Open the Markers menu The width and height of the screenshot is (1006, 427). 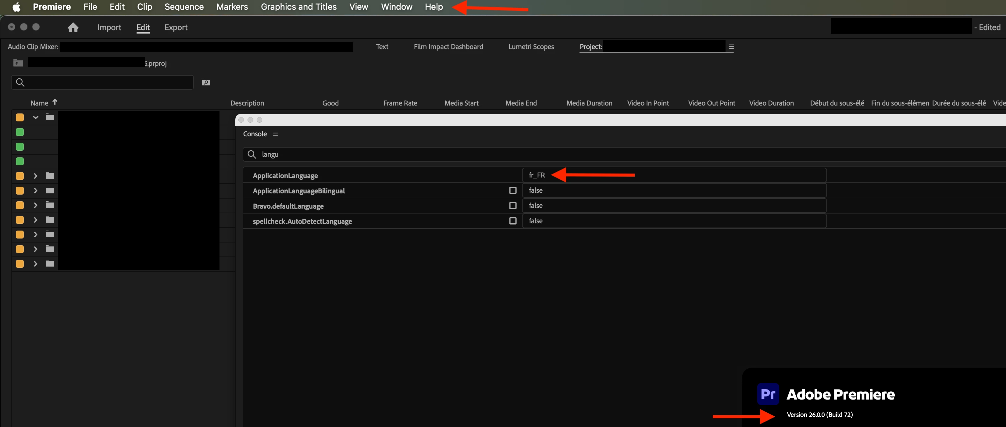[x=232, y=7]
